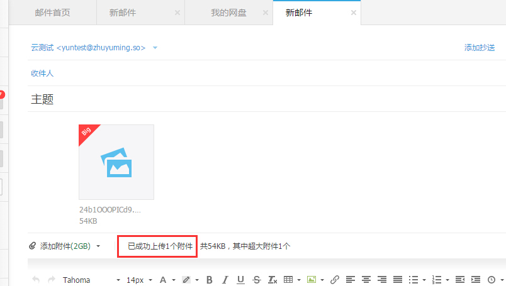The image size is (506, 286).
Task: Click the 添加抄送 link
Action: [x=479, y=48]
